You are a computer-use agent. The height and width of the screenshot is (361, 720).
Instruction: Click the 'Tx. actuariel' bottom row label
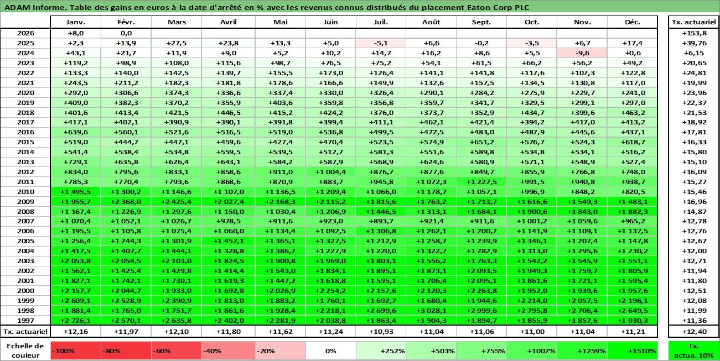(25, 332)
